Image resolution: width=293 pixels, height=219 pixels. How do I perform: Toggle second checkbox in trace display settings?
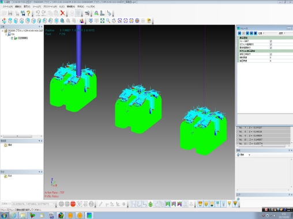pos(271,44)
